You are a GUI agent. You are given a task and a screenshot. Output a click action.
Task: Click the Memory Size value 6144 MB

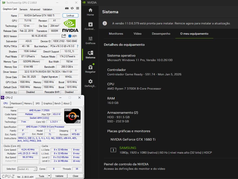(x=28, y=67)
